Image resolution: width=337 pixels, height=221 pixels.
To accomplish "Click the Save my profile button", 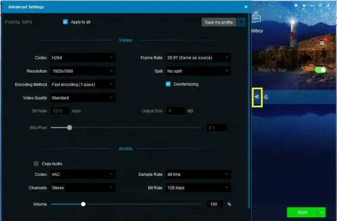I will (x=219, y=22).
